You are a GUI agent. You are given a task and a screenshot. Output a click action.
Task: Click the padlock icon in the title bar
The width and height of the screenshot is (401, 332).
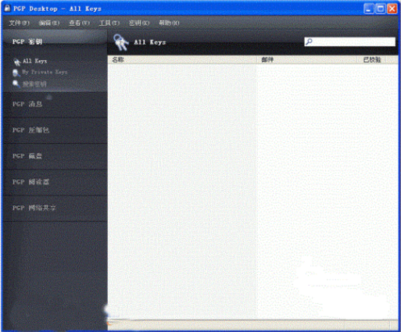(7, 9)
